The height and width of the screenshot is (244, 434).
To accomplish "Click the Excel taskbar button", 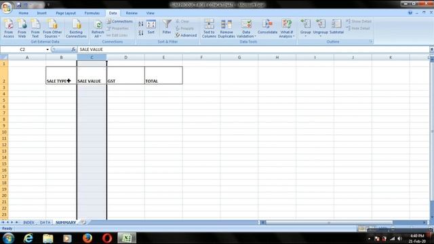I will [x=127, y=238].
